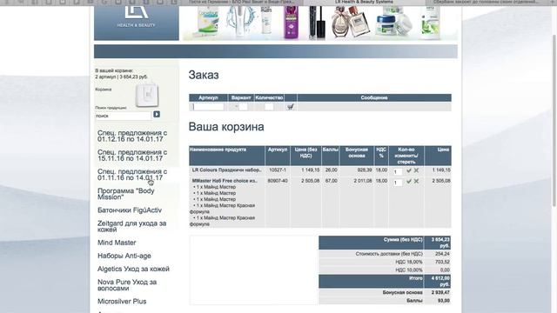Delete the MMaster item from the cart
557x313 pixels.
pos(416,182)
